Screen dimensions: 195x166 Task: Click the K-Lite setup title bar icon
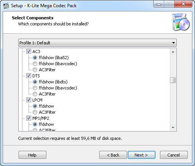click(6, 6)
